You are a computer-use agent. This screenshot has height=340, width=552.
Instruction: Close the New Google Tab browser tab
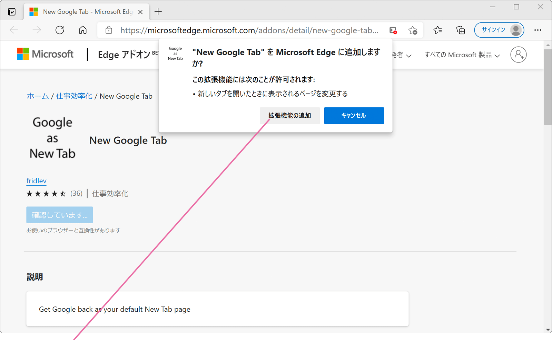click(140, 12)
